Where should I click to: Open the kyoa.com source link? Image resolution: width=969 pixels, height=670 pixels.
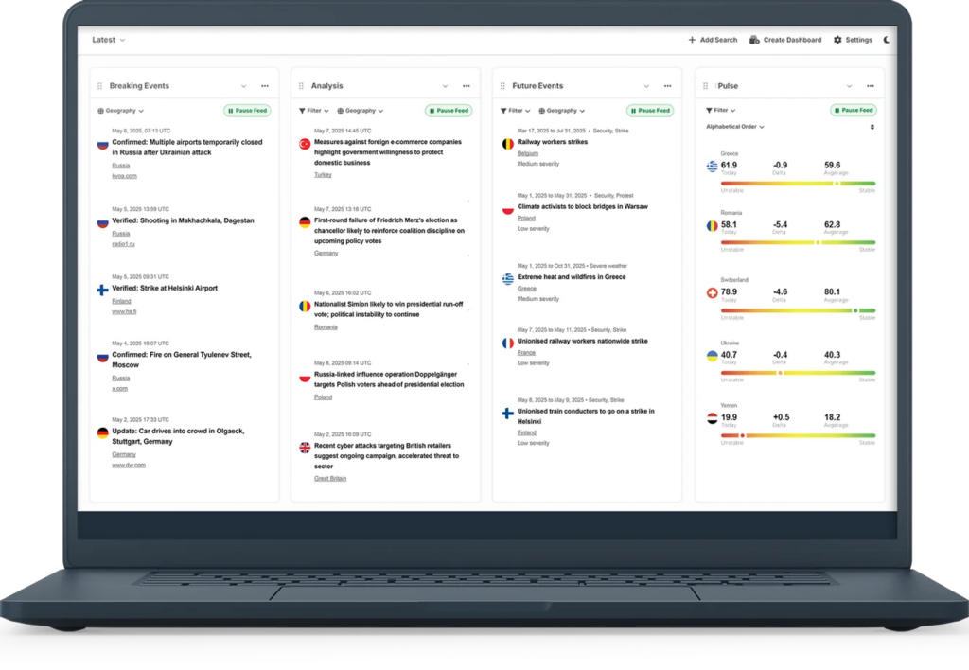tap(124, 176)
